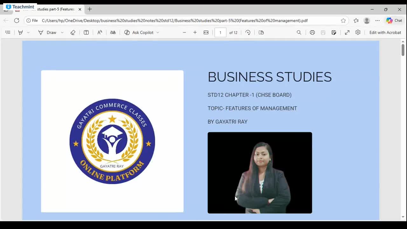Select the Highlight tool

20,32
